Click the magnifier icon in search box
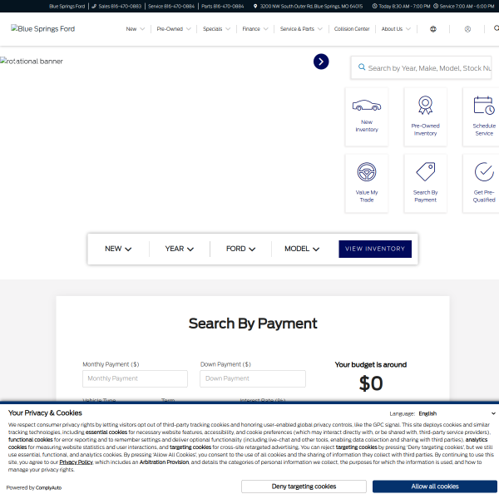Viewport: 499px width, 499px height. 362,67
